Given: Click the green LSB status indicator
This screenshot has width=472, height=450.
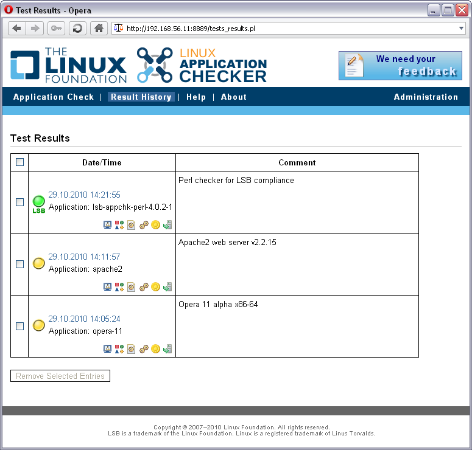Looking at the screenshot, I should 39,204.
